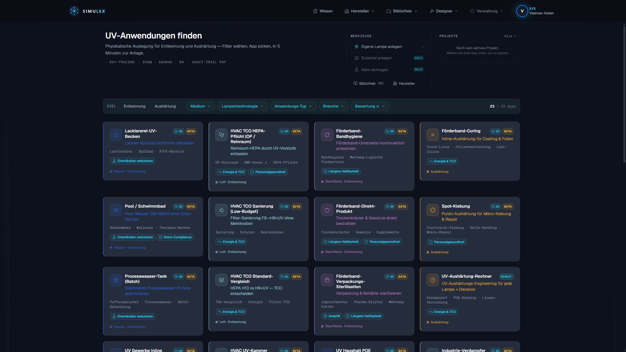The image size is (626, 352).
Task: Click the user avatar circle V
Action: click(522, 11)
